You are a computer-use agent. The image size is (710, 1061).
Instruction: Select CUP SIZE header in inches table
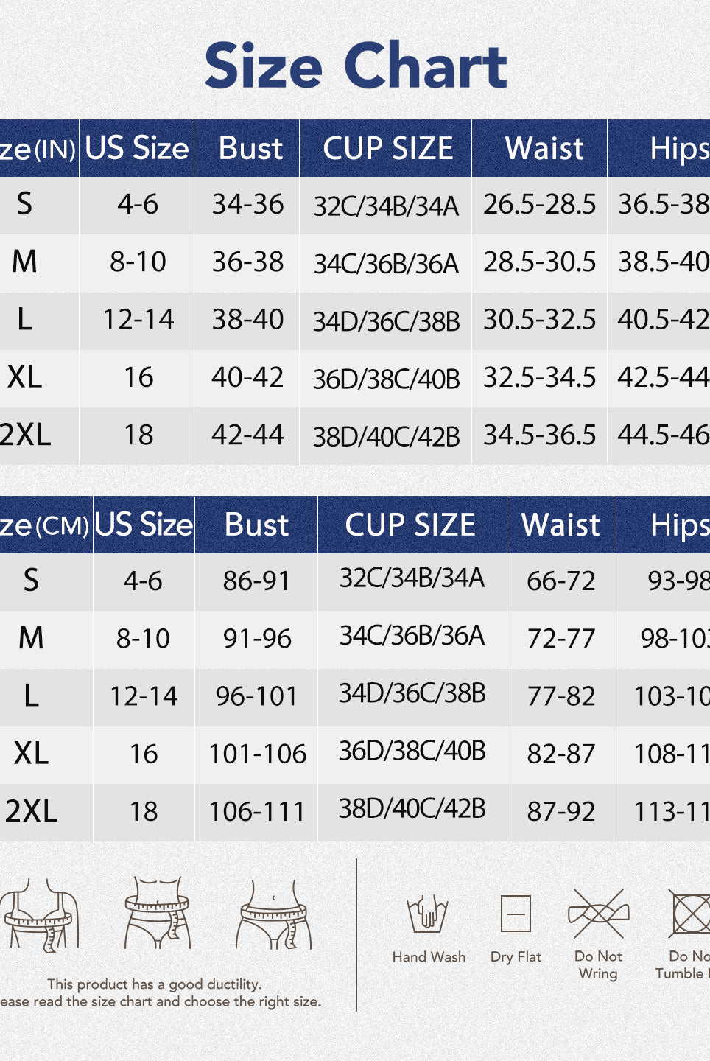click(x=387, y=149)
